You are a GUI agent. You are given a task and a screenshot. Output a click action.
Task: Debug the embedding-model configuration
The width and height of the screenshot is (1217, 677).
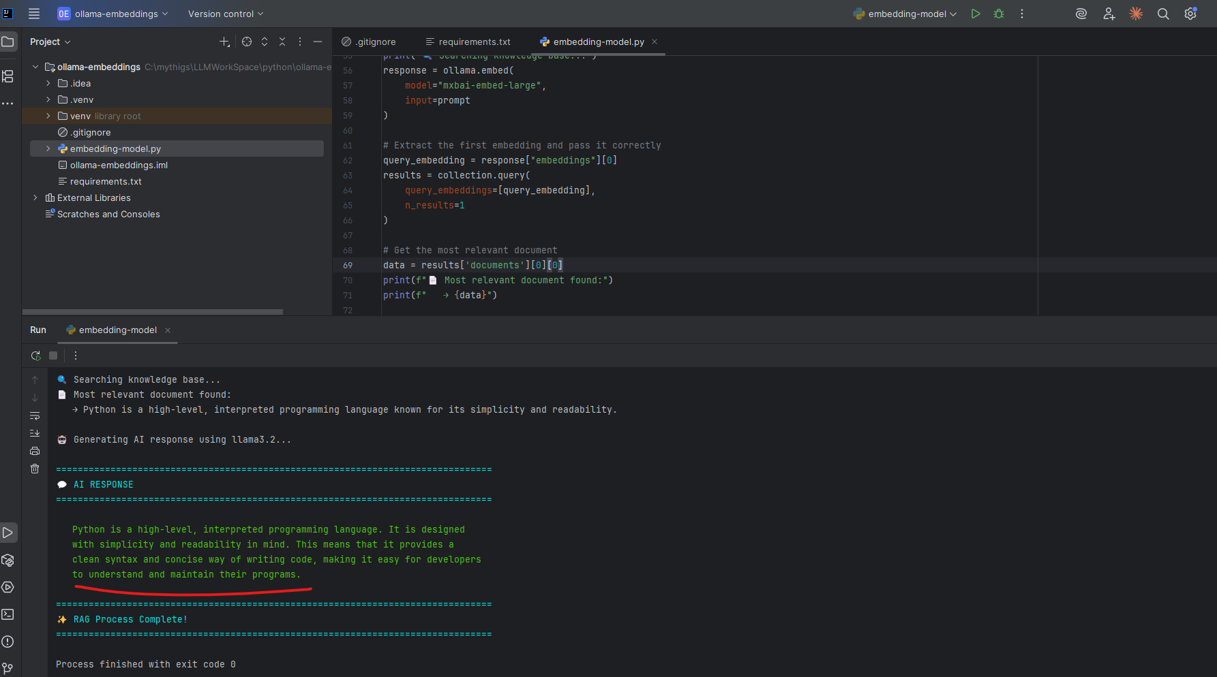click(x=999, y=14)
